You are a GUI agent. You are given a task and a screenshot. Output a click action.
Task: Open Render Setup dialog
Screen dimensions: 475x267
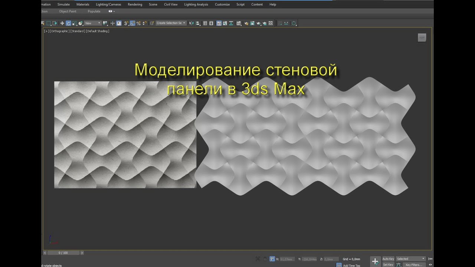[246, 23]
